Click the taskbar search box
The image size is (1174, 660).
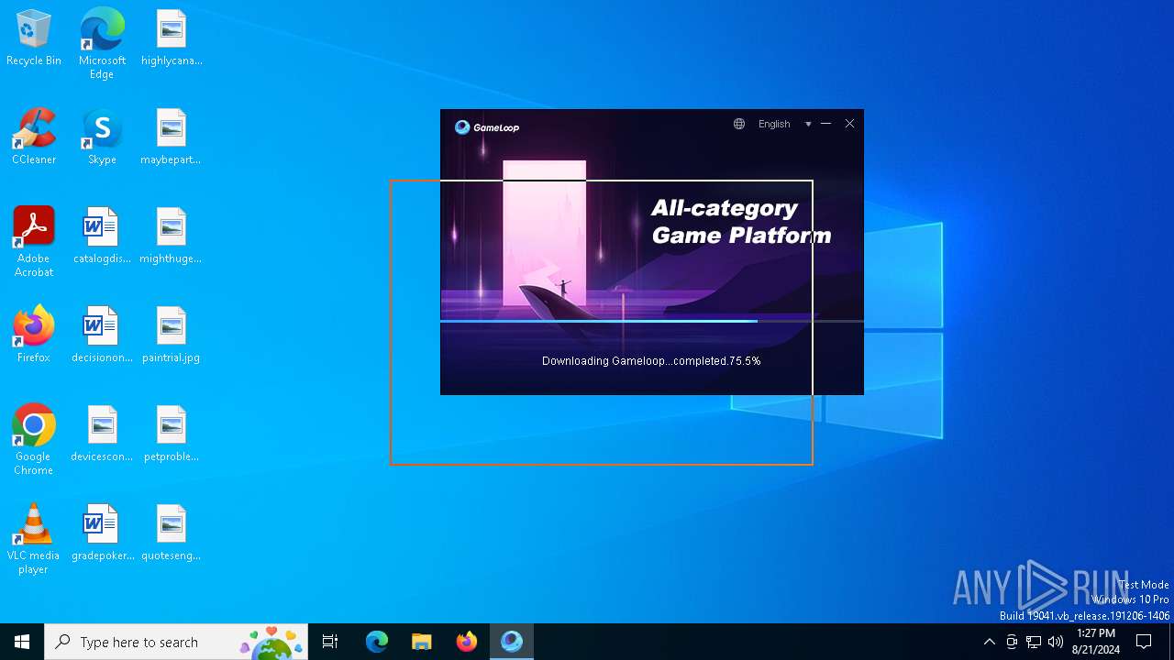coord(176,642)
